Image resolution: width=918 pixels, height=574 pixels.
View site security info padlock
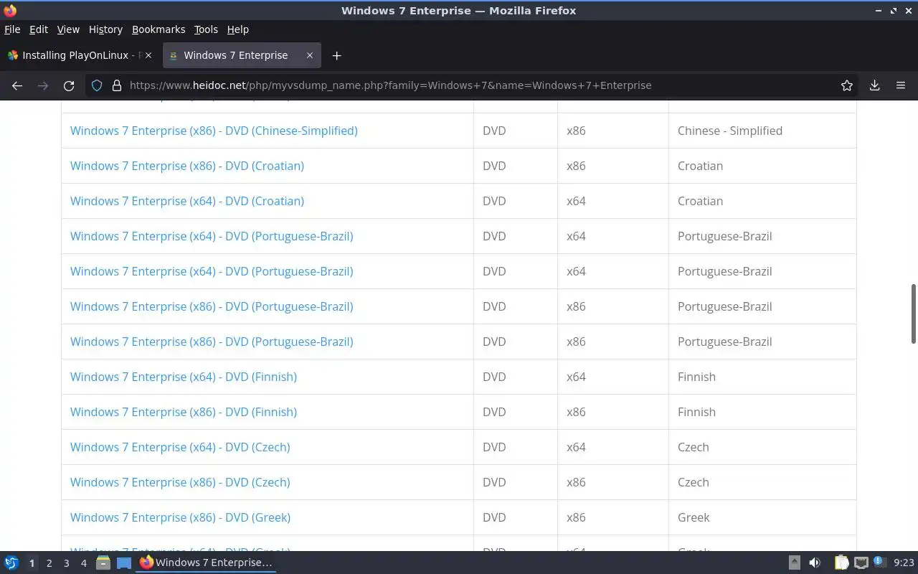pyautogui.click(x=117, y=85)
